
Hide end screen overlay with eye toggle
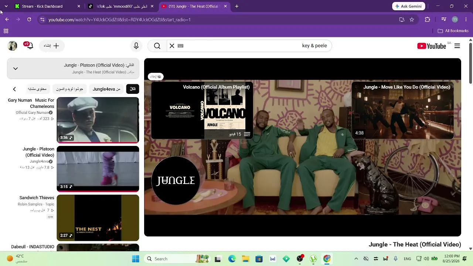pos(156,76)
